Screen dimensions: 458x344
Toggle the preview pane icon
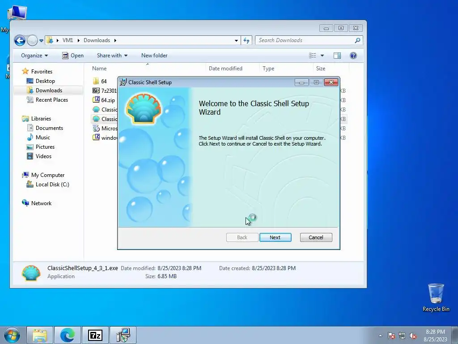pyautogui.click(x=337, y=55)
